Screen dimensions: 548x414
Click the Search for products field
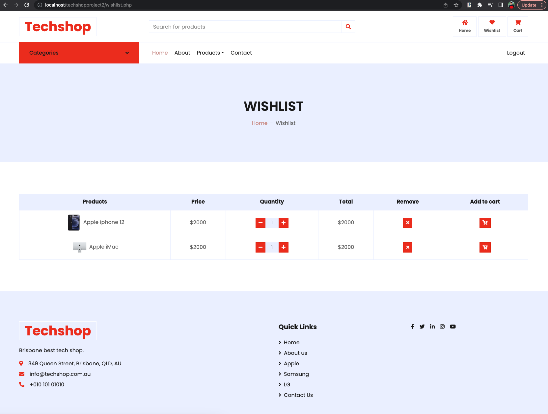tap(245, 26)
